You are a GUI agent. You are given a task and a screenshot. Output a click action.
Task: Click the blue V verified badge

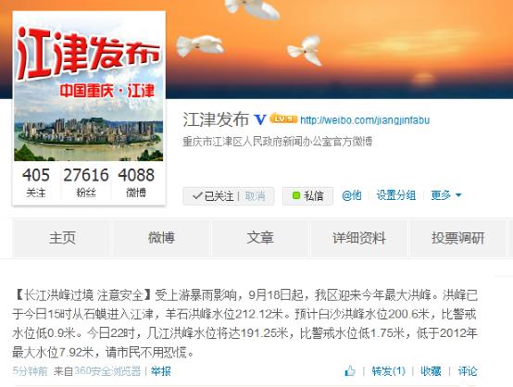point(260,119)
